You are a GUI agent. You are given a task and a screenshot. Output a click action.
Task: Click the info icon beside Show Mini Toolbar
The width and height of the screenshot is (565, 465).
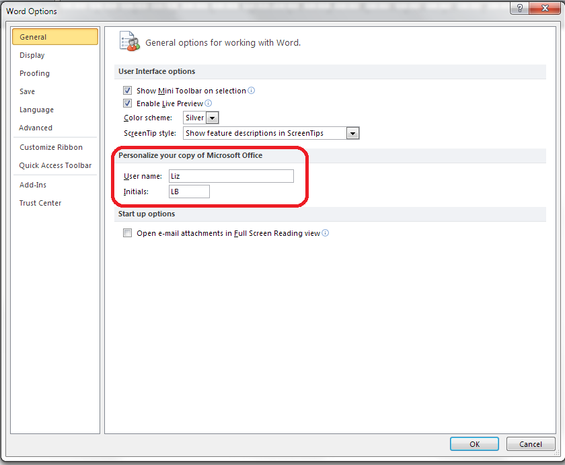252,91
